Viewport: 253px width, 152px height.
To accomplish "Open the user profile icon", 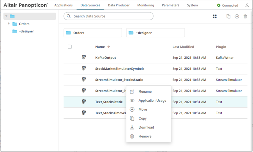I will [x=247, y=5].
